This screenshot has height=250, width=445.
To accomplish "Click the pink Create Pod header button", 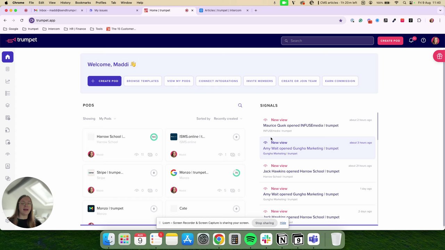I will click(x=390, y=41).
